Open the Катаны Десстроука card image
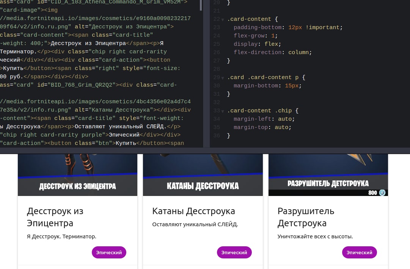Screen dimensions: 410x269 (x=203, y=175)
